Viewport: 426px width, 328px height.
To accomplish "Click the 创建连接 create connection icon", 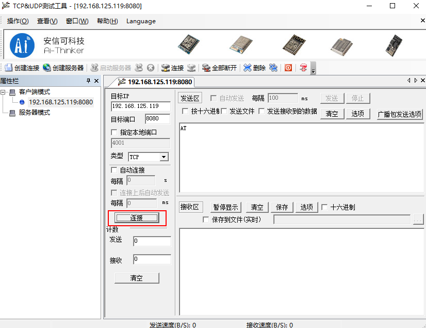I will 8,68.
